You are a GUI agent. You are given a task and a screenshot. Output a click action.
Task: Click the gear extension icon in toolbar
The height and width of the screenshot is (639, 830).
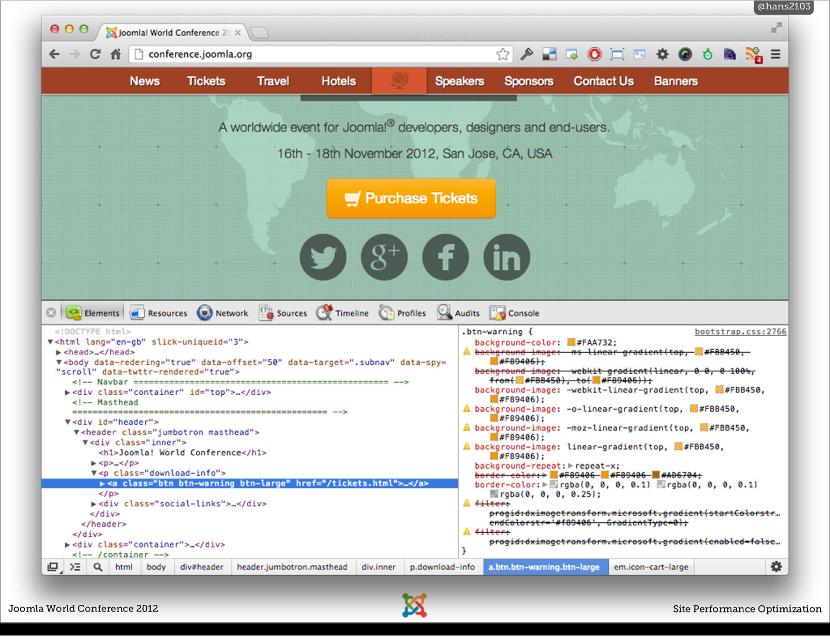[662, 54]
